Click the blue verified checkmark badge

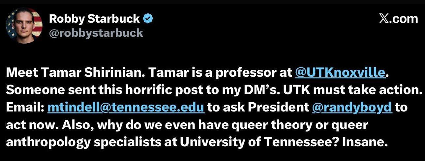pyautogui.click(x=148, y=19)
